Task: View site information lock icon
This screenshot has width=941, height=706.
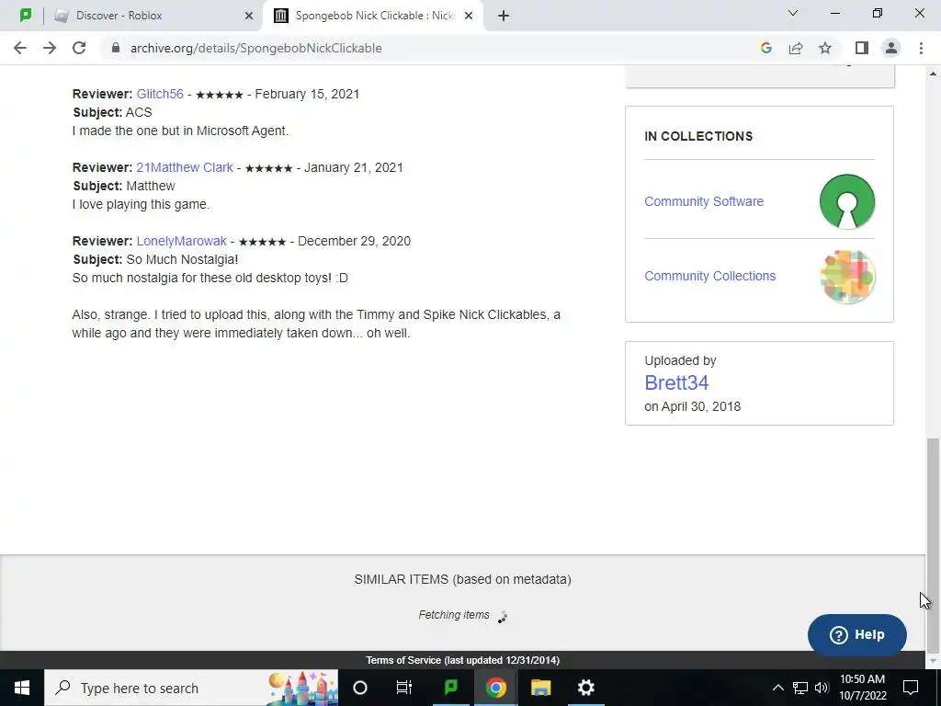Action: (x=116, y=48)
